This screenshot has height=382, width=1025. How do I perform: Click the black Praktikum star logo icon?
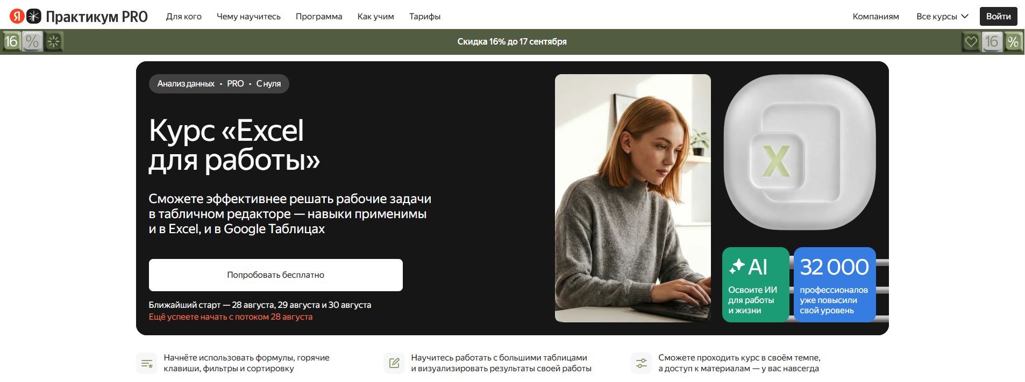point(34,16)
